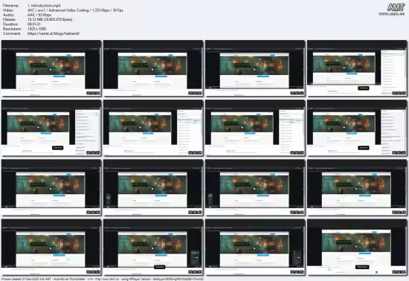Click the filename '1. Introduction.mp4'
The height and width of the screenshot is (281, 409).
point(44,5)
